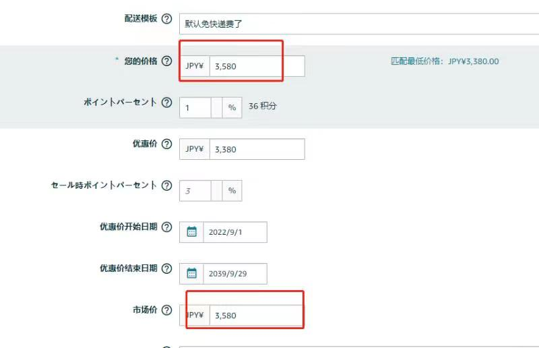This screenshot has width=539, height=348.
Task: Click the 市场价 input showing 3,580
Action: 257,316
